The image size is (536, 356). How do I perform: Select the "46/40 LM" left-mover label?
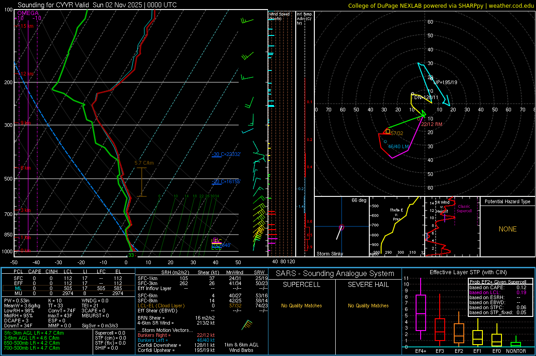click(398, 146)
